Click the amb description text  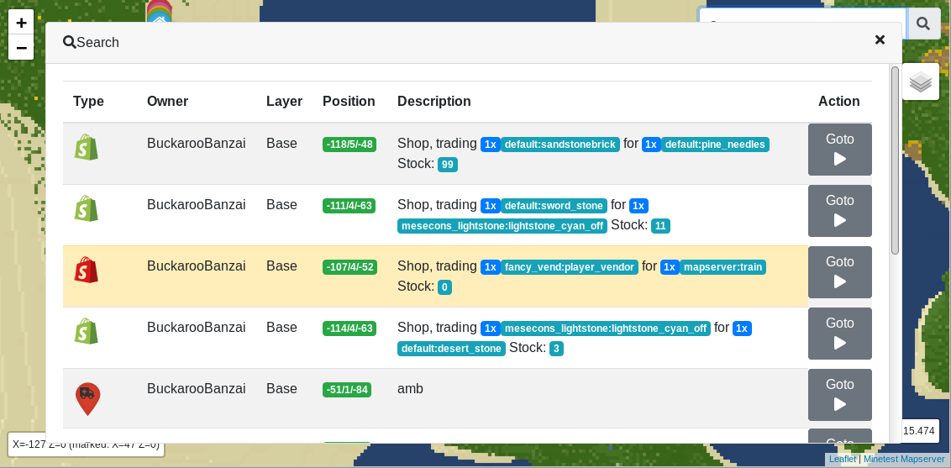tap(410, 388)
